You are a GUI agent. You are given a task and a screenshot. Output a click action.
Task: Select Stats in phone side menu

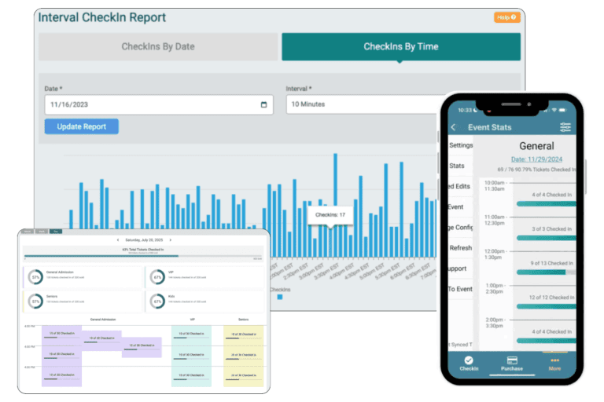pyautogui.click(x=457, y=166)
